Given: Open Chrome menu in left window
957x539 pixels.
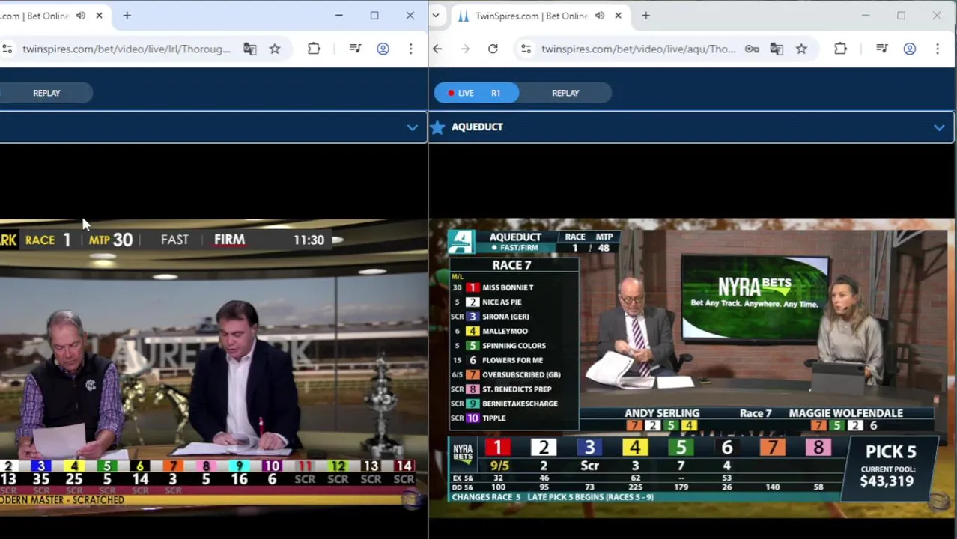Looking at the screenshot, I should point(410,49).
